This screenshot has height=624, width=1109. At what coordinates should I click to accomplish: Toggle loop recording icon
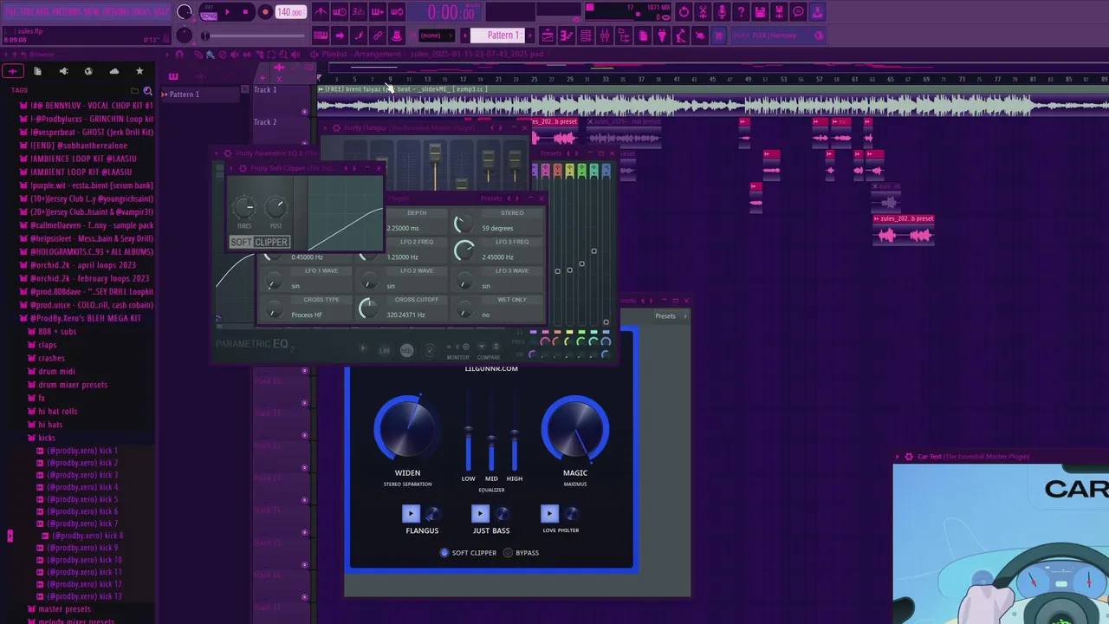(x=397, y=12)
